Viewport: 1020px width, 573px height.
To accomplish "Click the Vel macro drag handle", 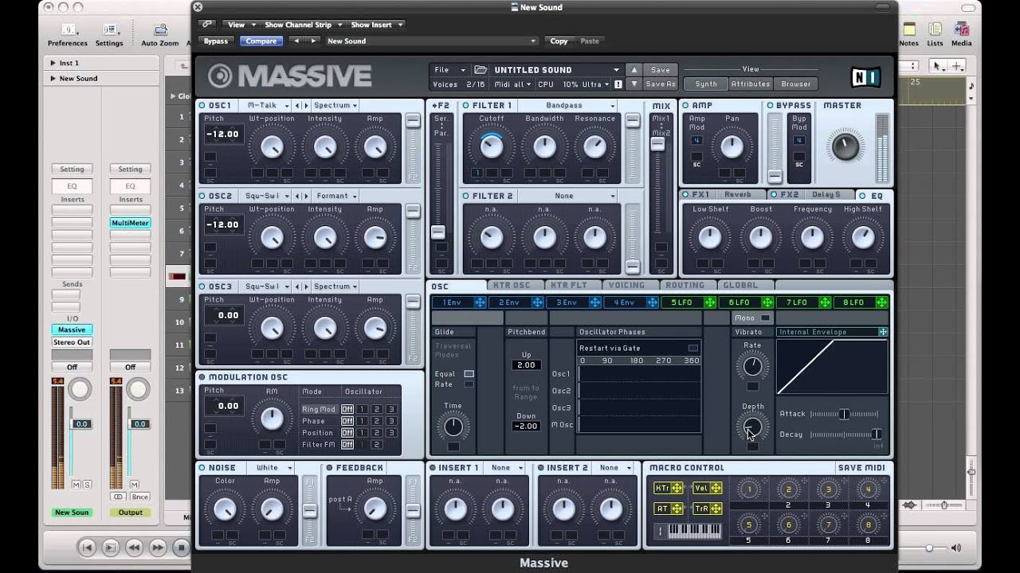I will coord(716,488).
